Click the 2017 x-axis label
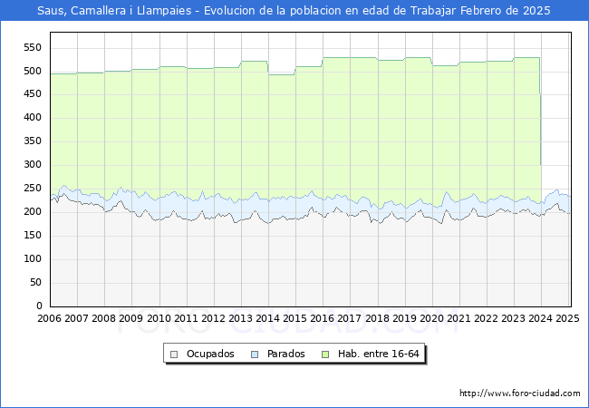Image resolution: width=589 pixels, height=408 pixels. point(350,318)
